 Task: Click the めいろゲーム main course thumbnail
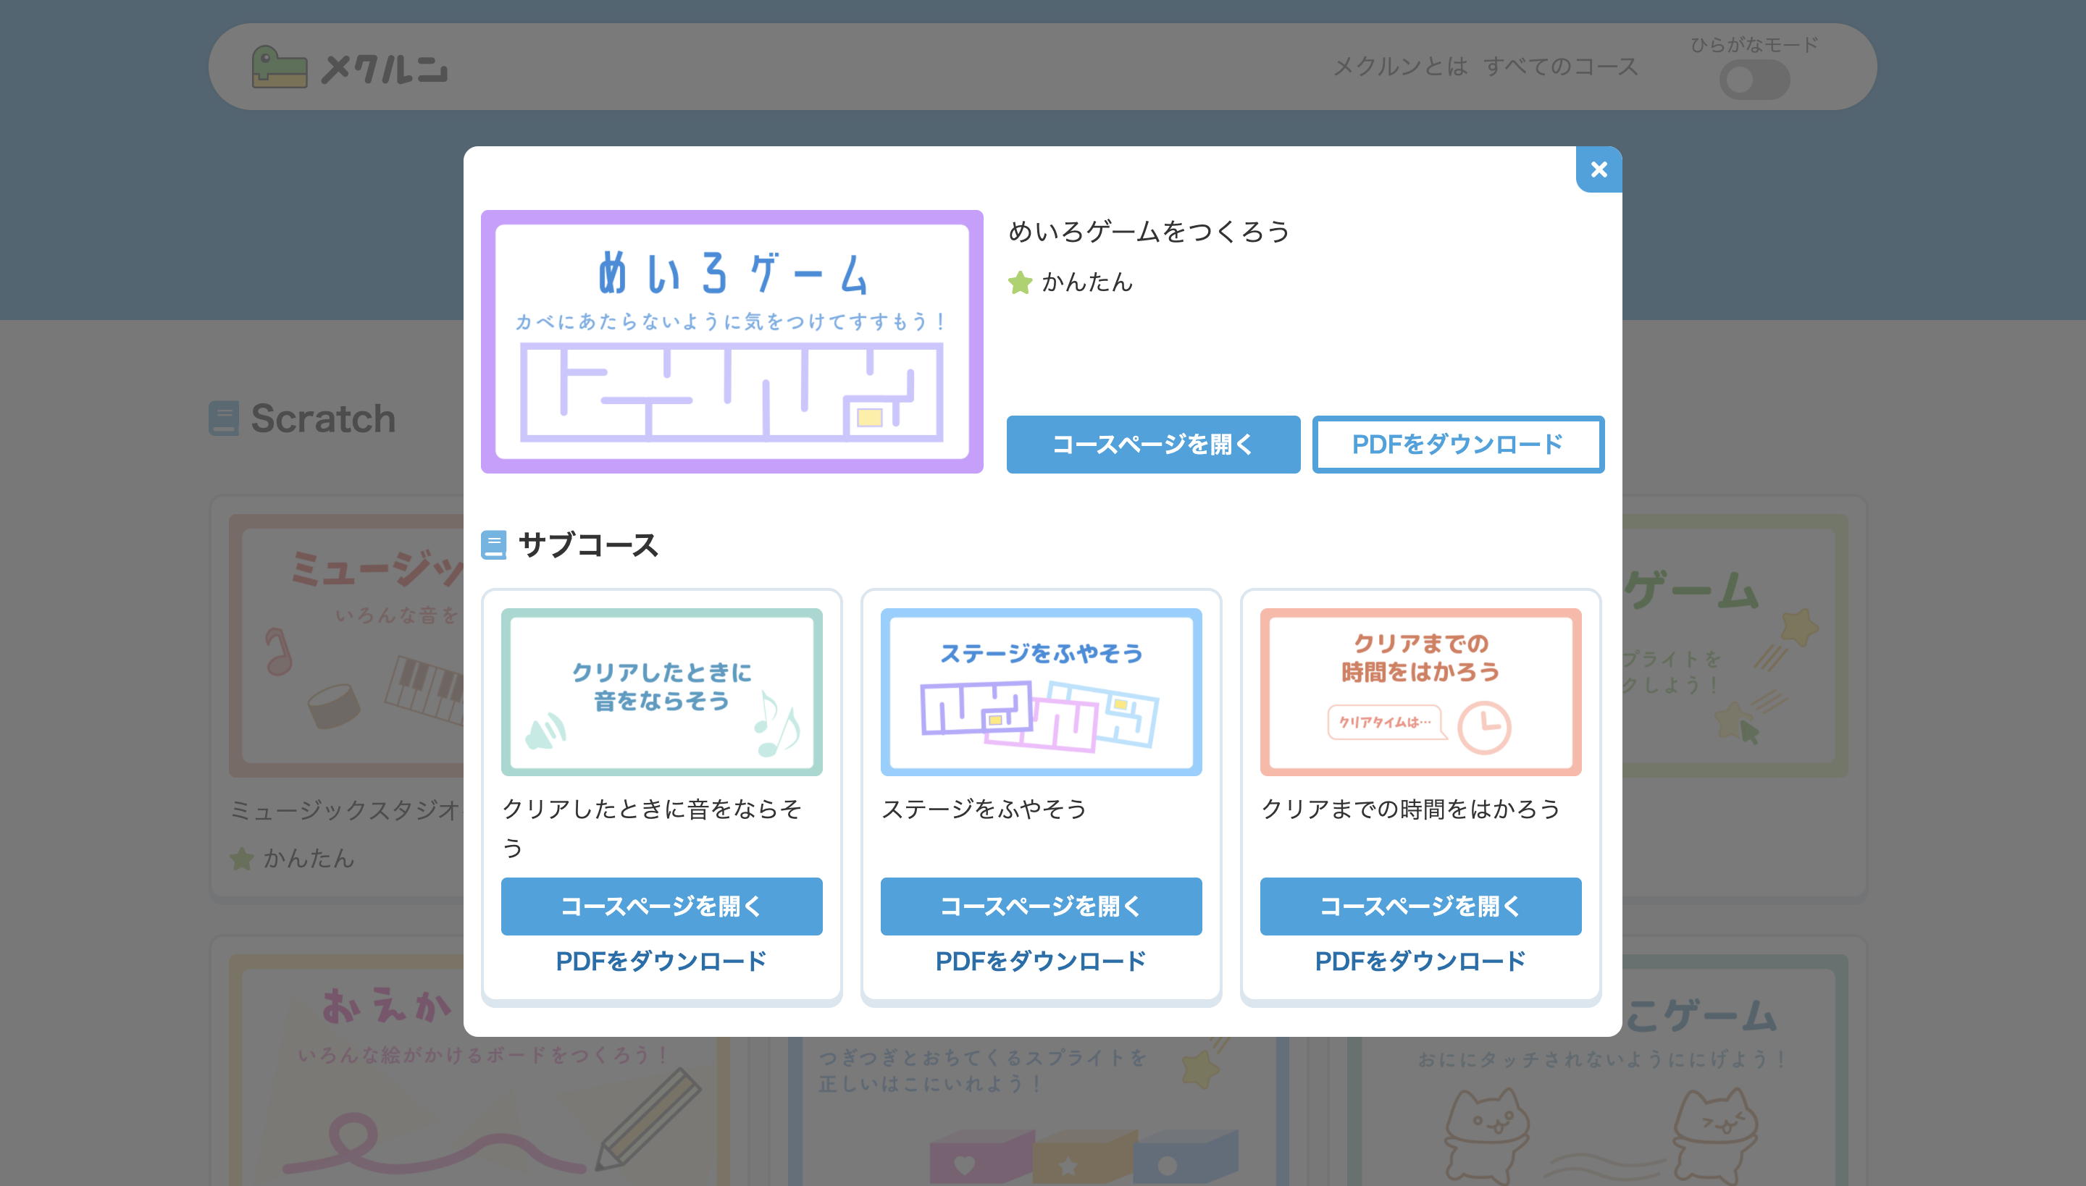click(x=732, y=341)
